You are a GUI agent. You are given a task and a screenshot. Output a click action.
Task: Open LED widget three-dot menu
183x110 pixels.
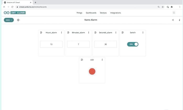tap(102, 60)
